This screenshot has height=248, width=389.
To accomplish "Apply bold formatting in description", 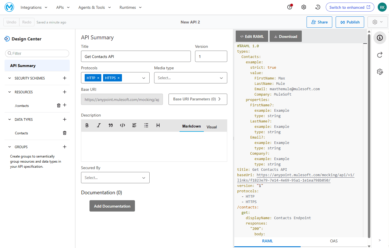I will click(x=87, y=125).
